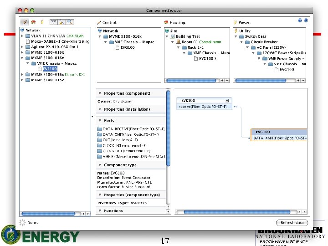328x246 pixels.
Task: Click DATA XMIT port of EVG100 in diagram
Action: 280,138
